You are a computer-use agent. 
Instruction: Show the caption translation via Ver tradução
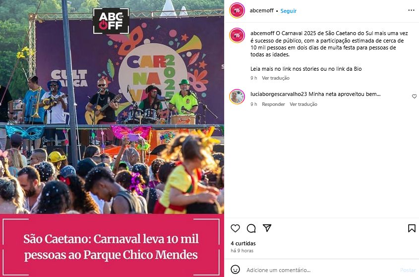pyautogui.click(x=276, y=78)
